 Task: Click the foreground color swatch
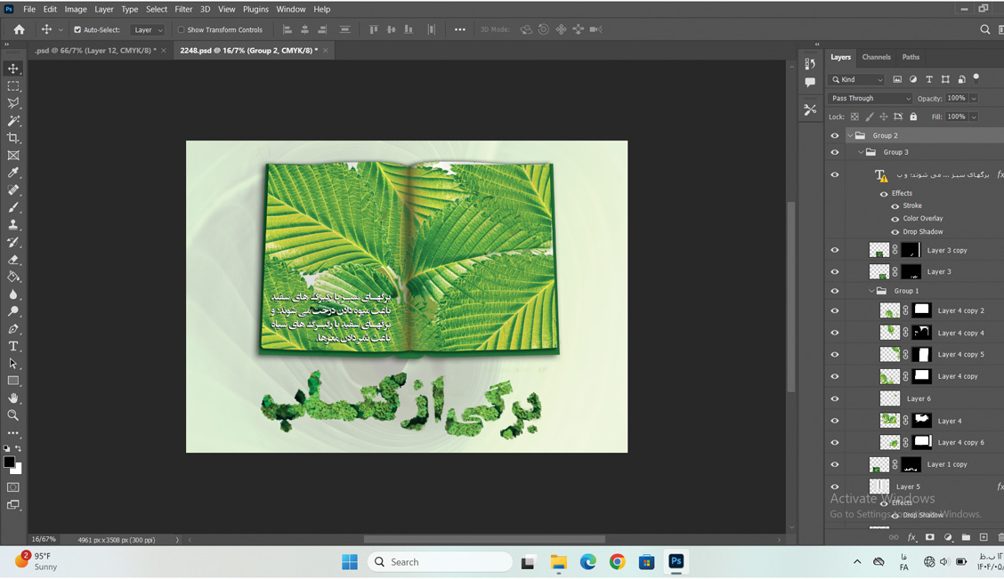tap(9, 462)
